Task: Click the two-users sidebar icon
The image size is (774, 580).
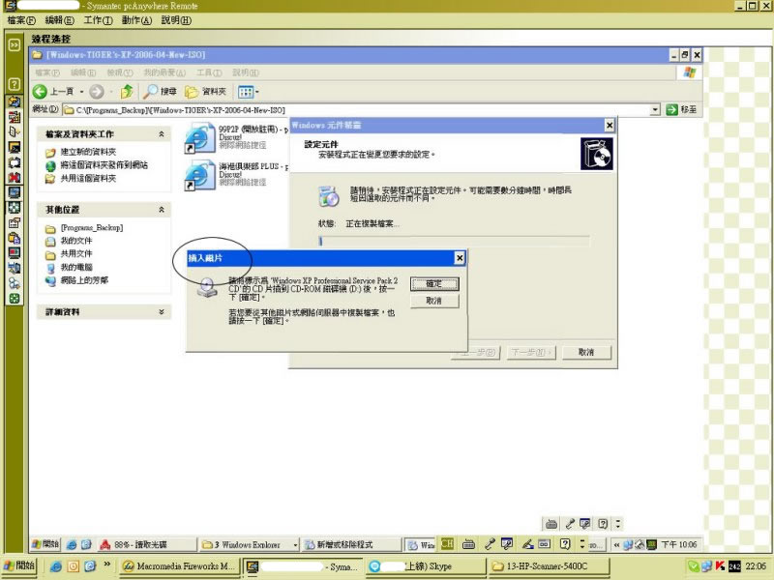Action: click(15, 283)
